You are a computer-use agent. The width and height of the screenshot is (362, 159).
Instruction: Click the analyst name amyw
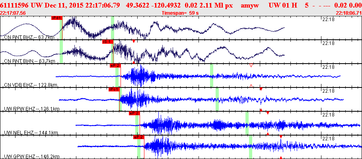click(x=249, y=6)
